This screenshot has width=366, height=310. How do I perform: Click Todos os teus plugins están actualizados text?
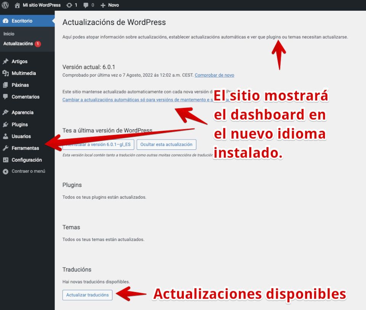click(x=104, y=197)
